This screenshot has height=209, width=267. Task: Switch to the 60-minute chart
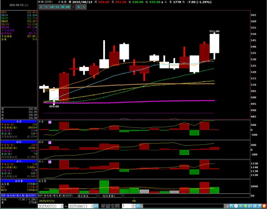[x=68, y=7]
